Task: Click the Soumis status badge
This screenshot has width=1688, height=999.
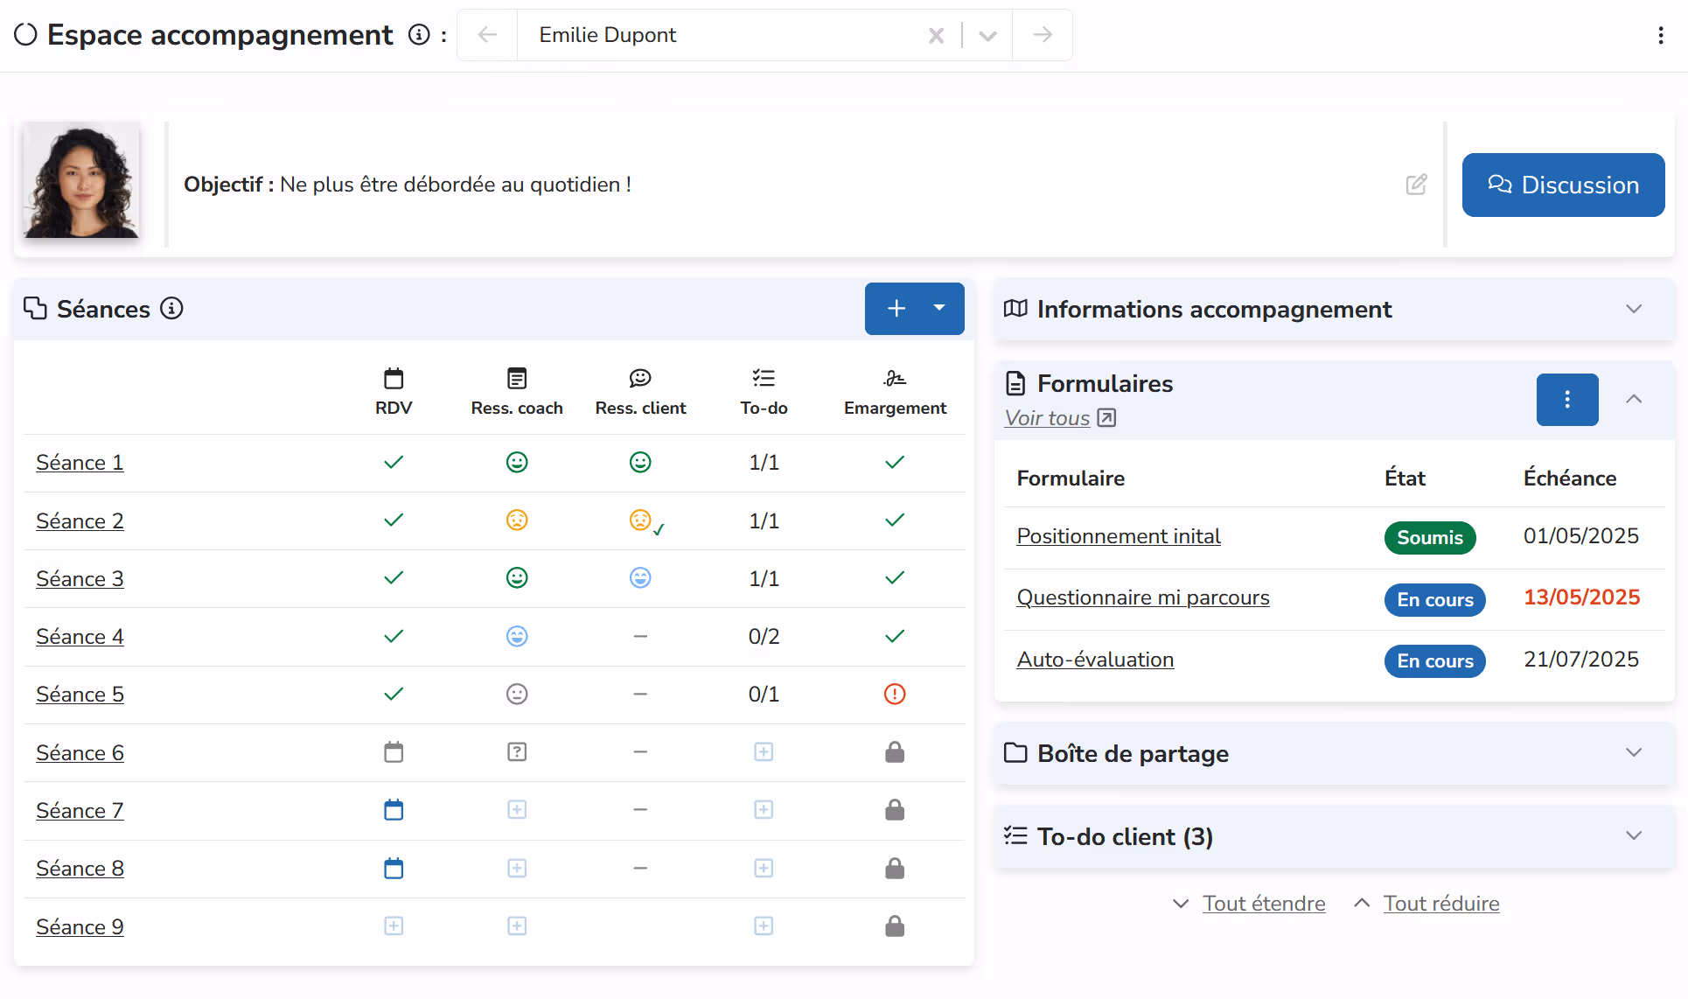Action: pos(1429,537)
